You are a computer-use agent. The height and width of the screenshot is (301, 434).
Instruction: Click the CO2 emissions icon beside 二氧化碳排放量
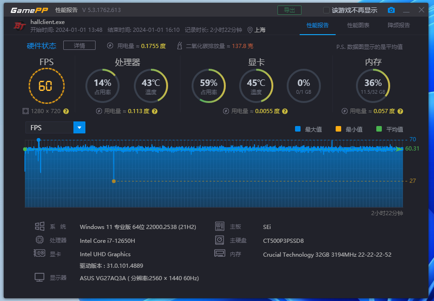tap(180, 45)
